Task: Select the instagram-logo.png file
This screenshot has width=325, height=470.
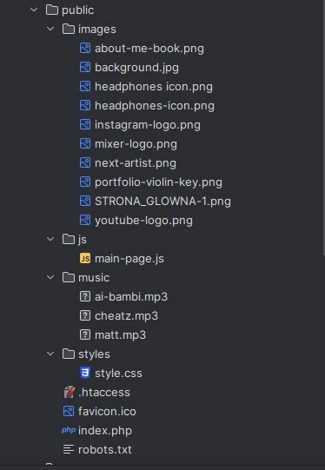Action: (x=148, y=125)
